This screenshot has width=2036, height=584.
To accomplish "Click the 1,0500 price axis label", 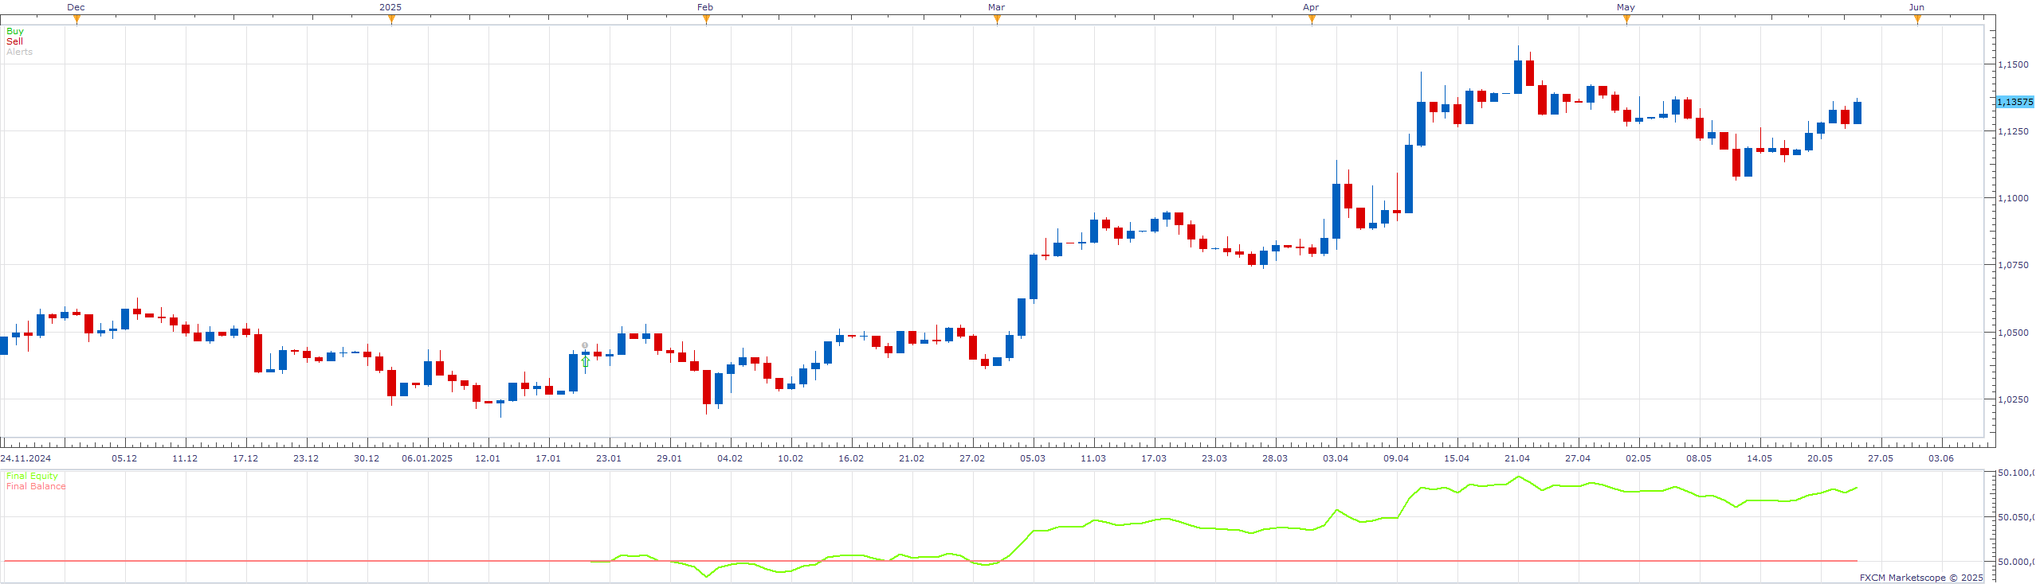I will [x=2014, y=333].
